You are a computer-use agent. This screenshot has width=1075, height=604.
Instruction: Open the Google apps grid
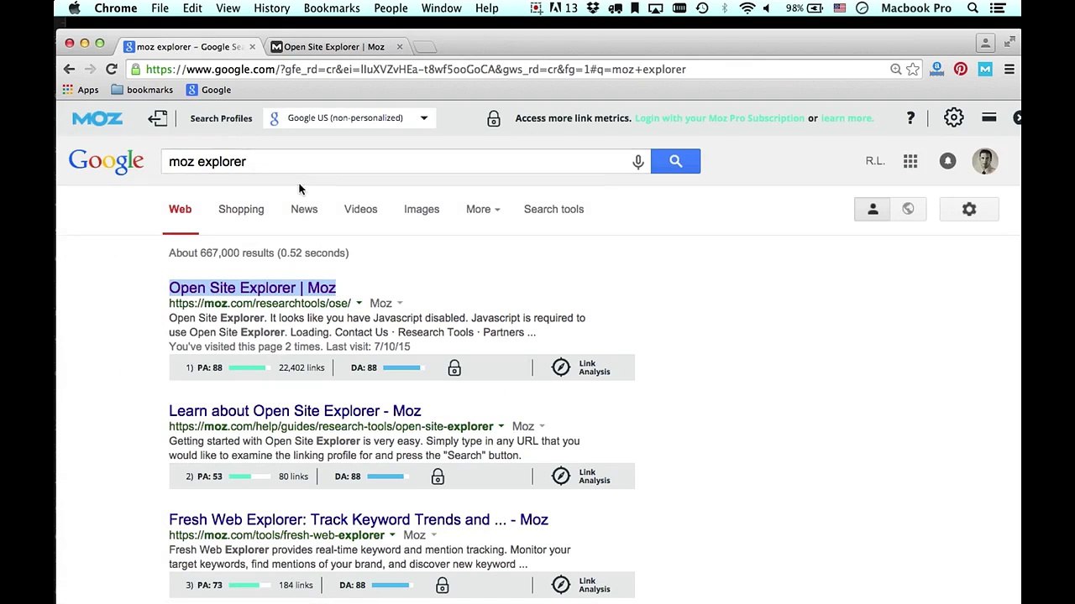coord(910,161)
